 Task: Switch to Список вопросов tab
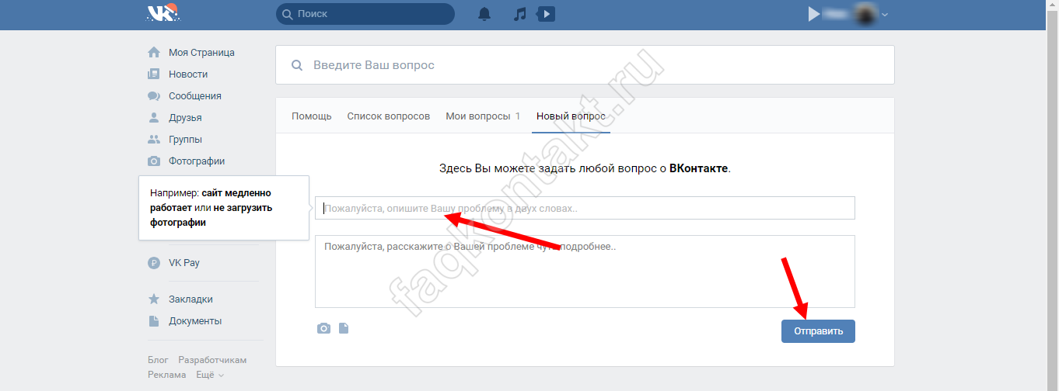pos(388,116)
